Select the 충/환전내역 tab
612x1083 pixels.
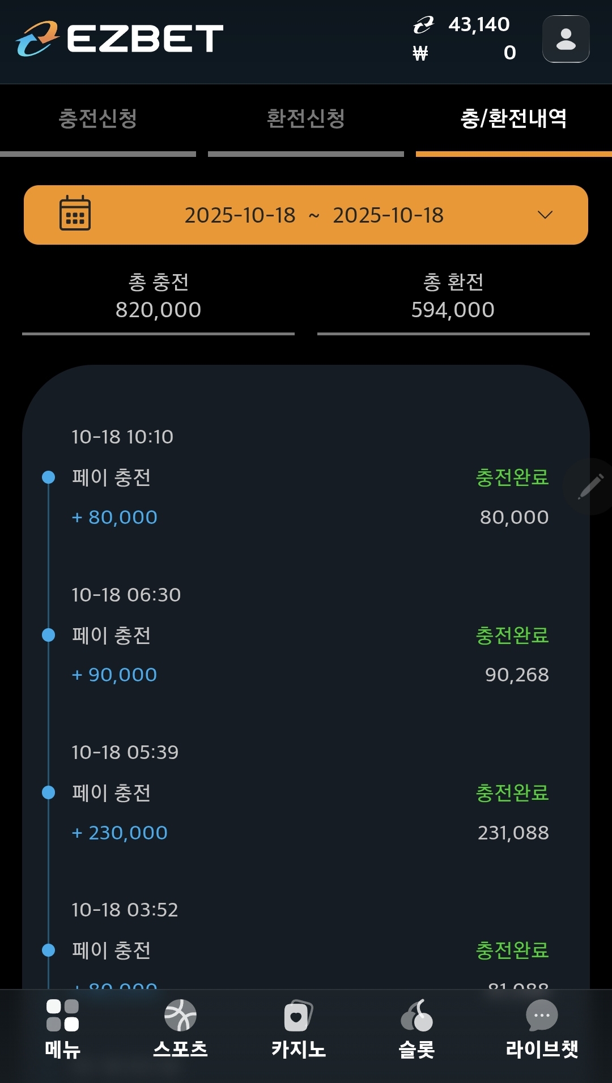[513, 119]
